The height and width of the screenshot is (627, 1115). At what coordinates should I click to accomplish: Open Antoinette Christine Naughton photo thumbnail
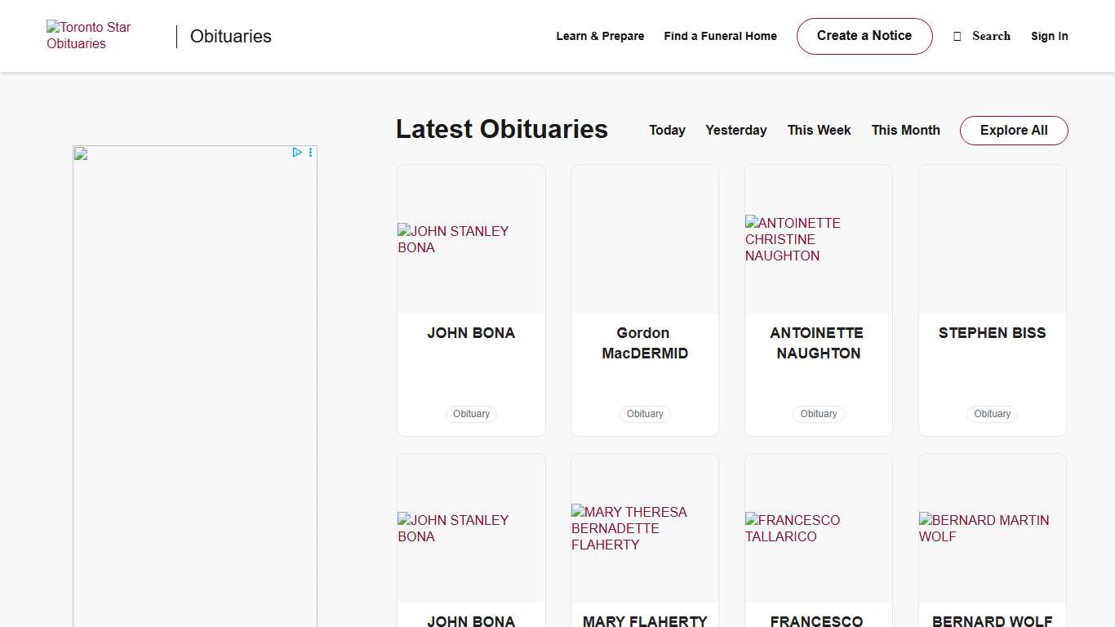coord(818,239)
